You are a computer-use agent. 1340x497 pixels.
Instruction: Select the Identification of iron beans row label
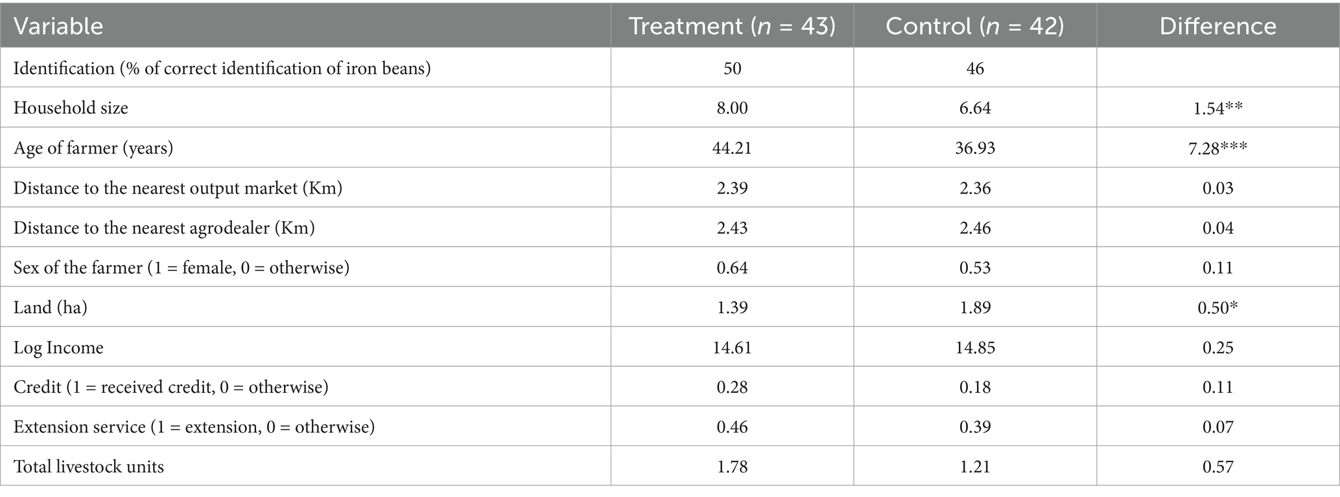[222, 68]
